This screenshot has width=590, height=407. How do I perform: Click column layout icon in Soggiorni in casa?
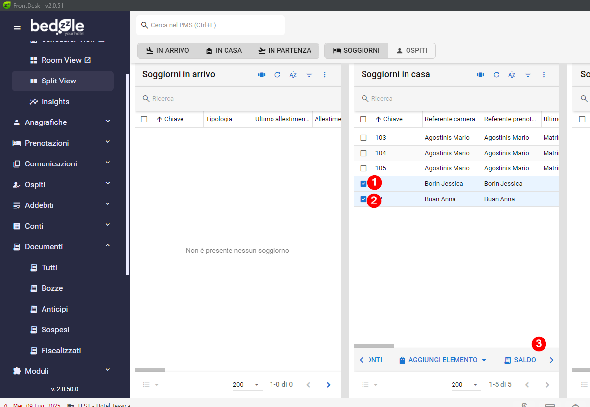480,75
